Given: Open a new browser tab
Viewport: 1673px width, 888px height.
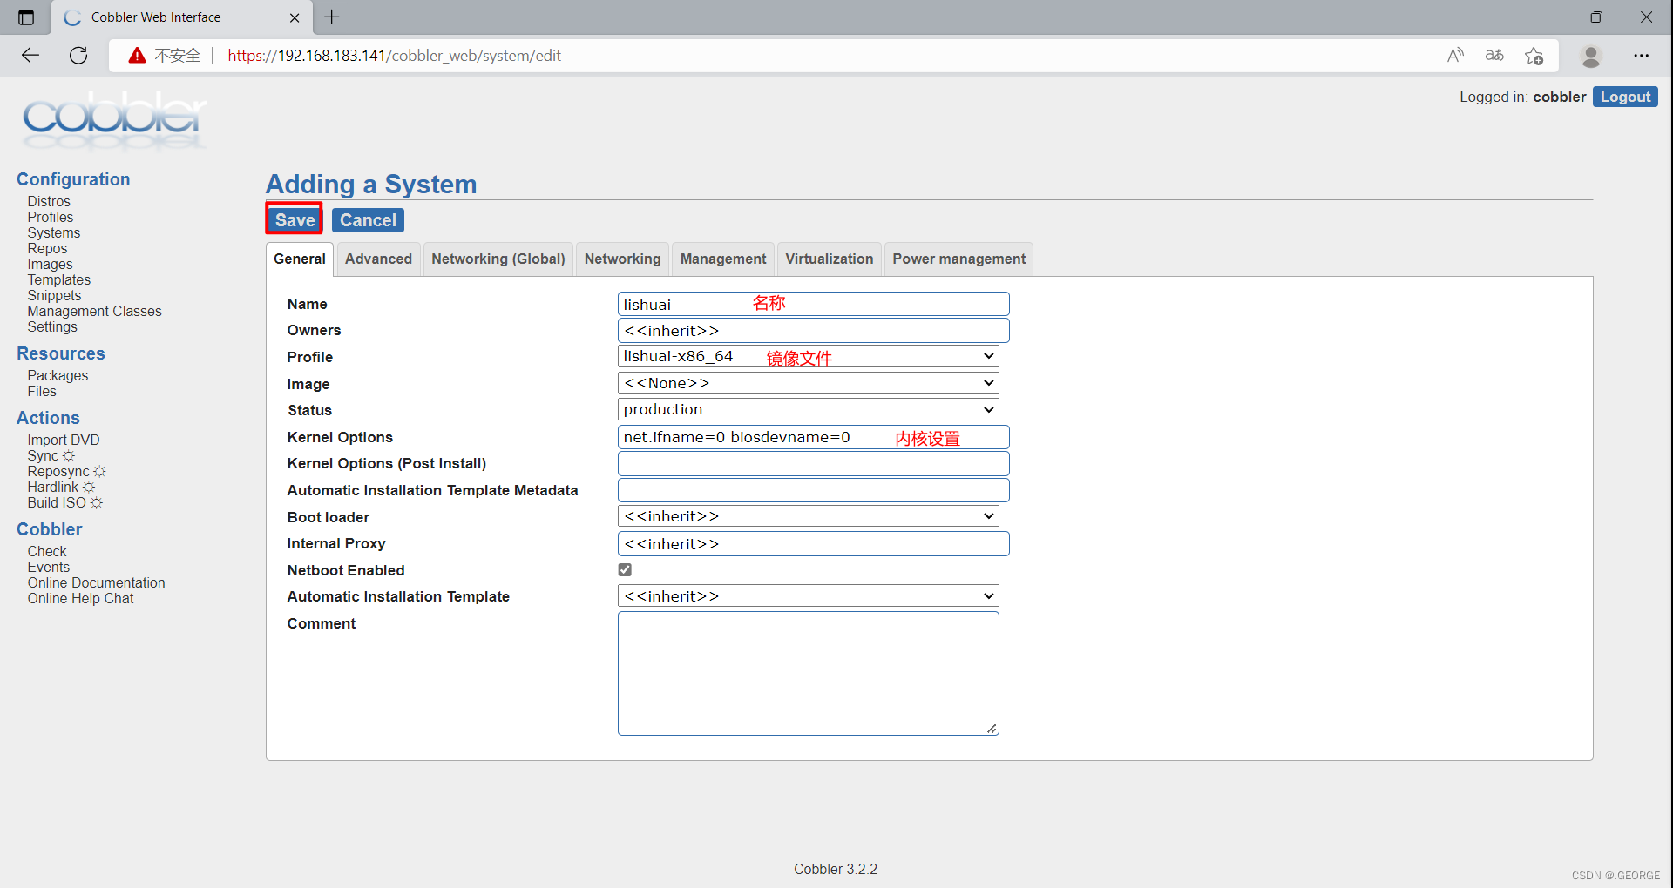Looking at the screenshot, I should tap(332, 17).
